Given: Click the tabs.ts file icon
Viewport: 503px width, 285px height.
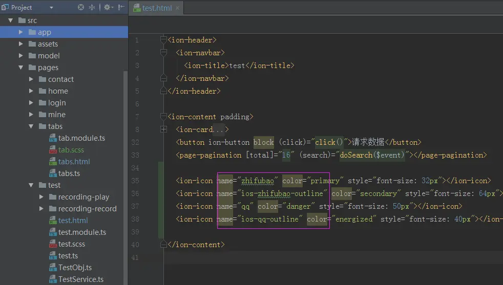Looking at the screenshot, I should coord(53,173).
